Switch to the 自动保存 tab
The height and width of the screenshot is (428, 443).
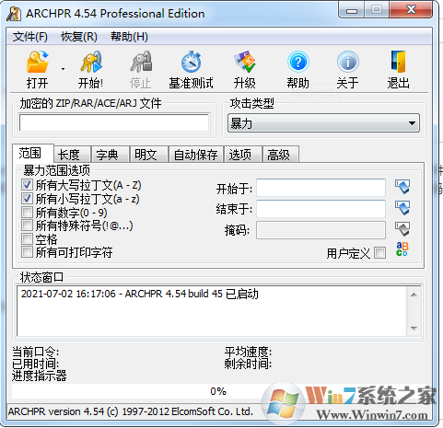[x=196, y=155]
